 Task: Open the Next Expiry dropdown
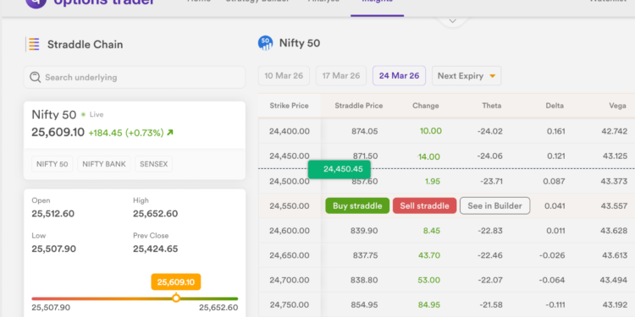[467, 76]
